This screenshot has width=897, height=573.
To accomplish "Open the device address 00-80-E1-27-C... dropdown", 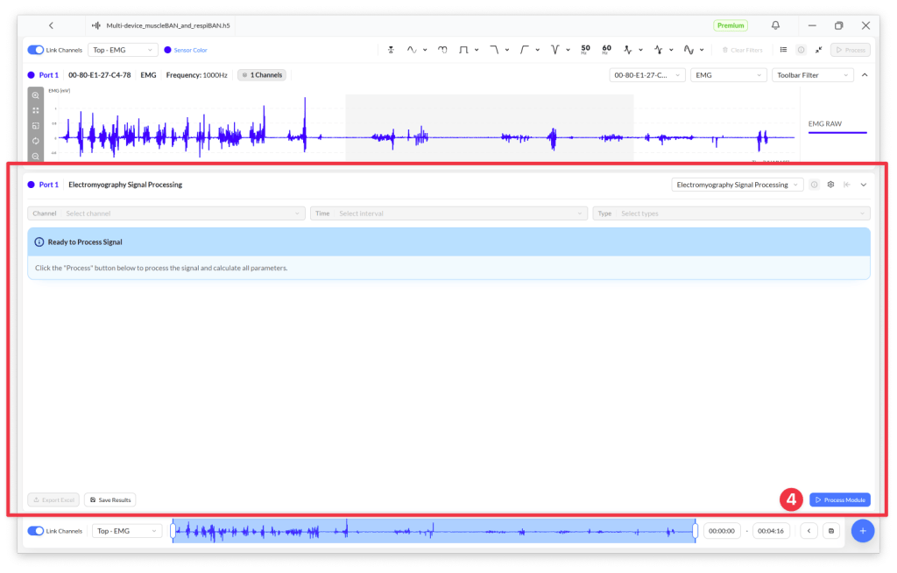I will (x=647, y=75).
